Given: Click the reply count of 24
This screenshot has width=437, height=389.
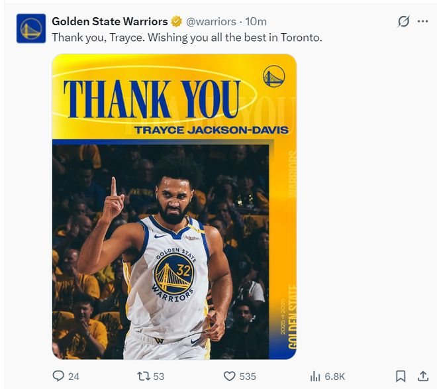Looking at the screenshot, I should click(x=73, y=376).
